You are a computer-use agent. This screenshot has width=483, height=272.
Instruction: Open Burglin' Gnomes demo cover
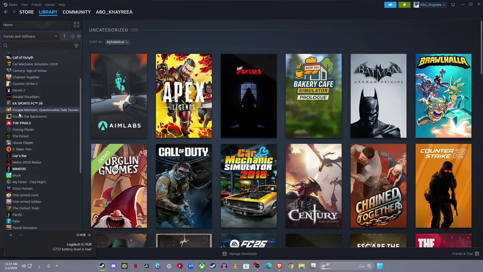point(119,186)
